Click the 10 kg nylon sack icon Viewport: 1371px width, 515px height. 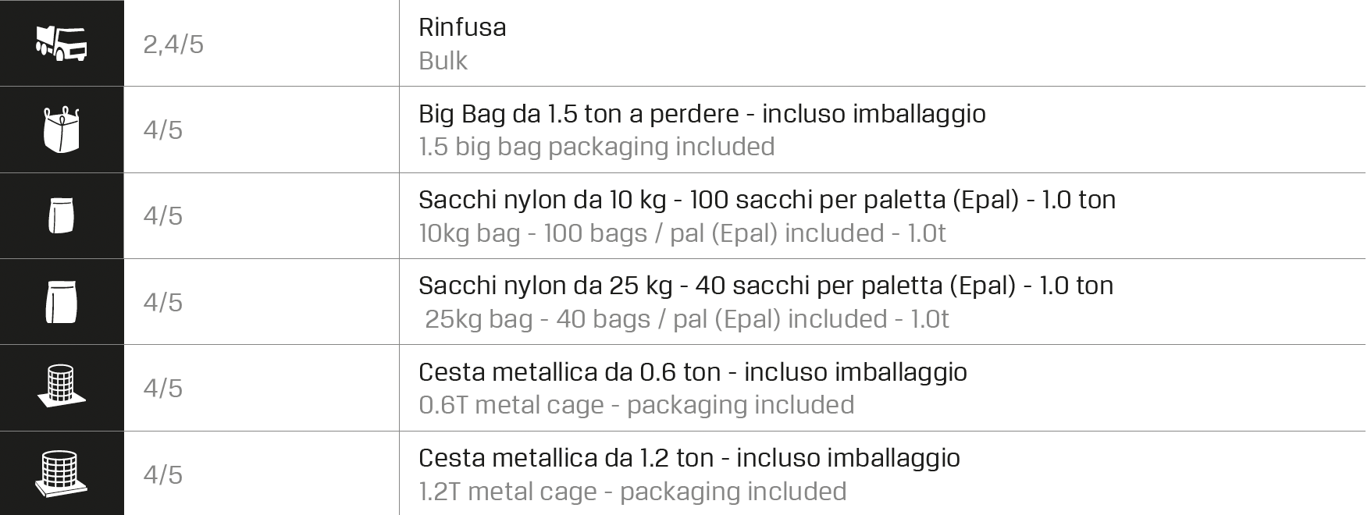point(62,215)
